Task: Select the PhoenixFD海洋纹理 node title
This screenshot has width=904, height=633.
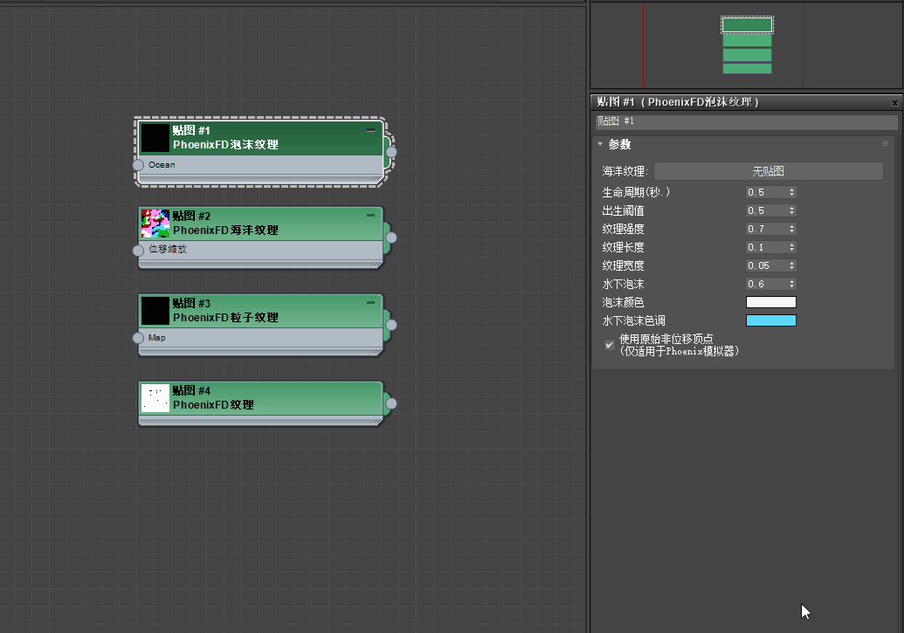Action: click(x=225, y=230)
